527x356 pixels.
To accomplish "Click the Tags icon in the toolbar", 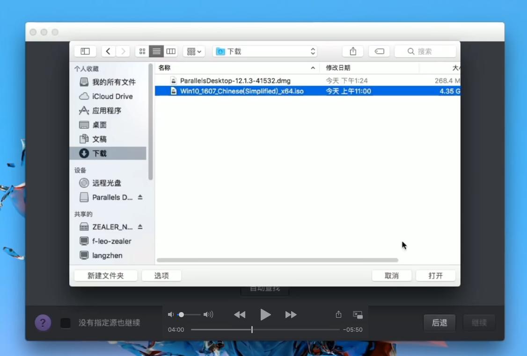I will coord(379,51).
